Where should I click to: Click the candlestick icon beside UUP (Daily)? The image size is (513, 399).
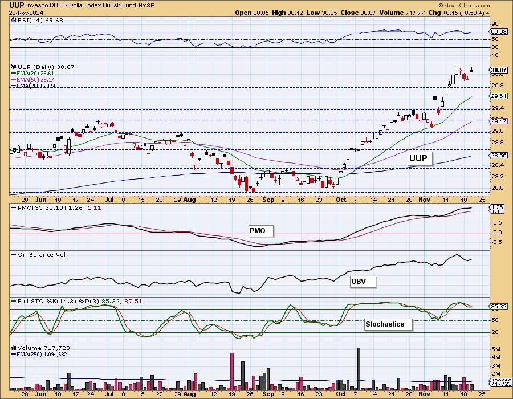coord(14,67)
